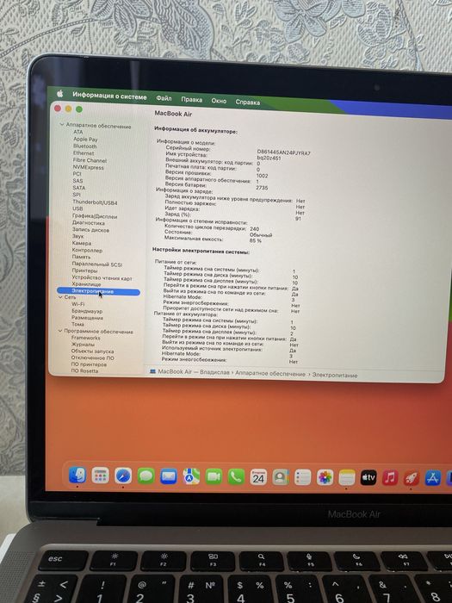Select Тома in the sidebar

tap(77, 324)
